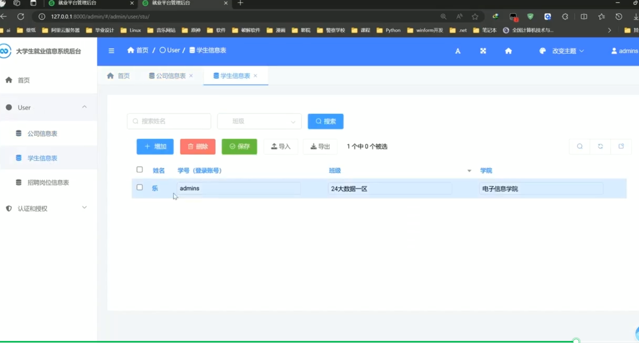Viewport: 639px width, 343px height.
Task: Switch to the 公司信息表 tab
Action: click(x=171, y=76)
